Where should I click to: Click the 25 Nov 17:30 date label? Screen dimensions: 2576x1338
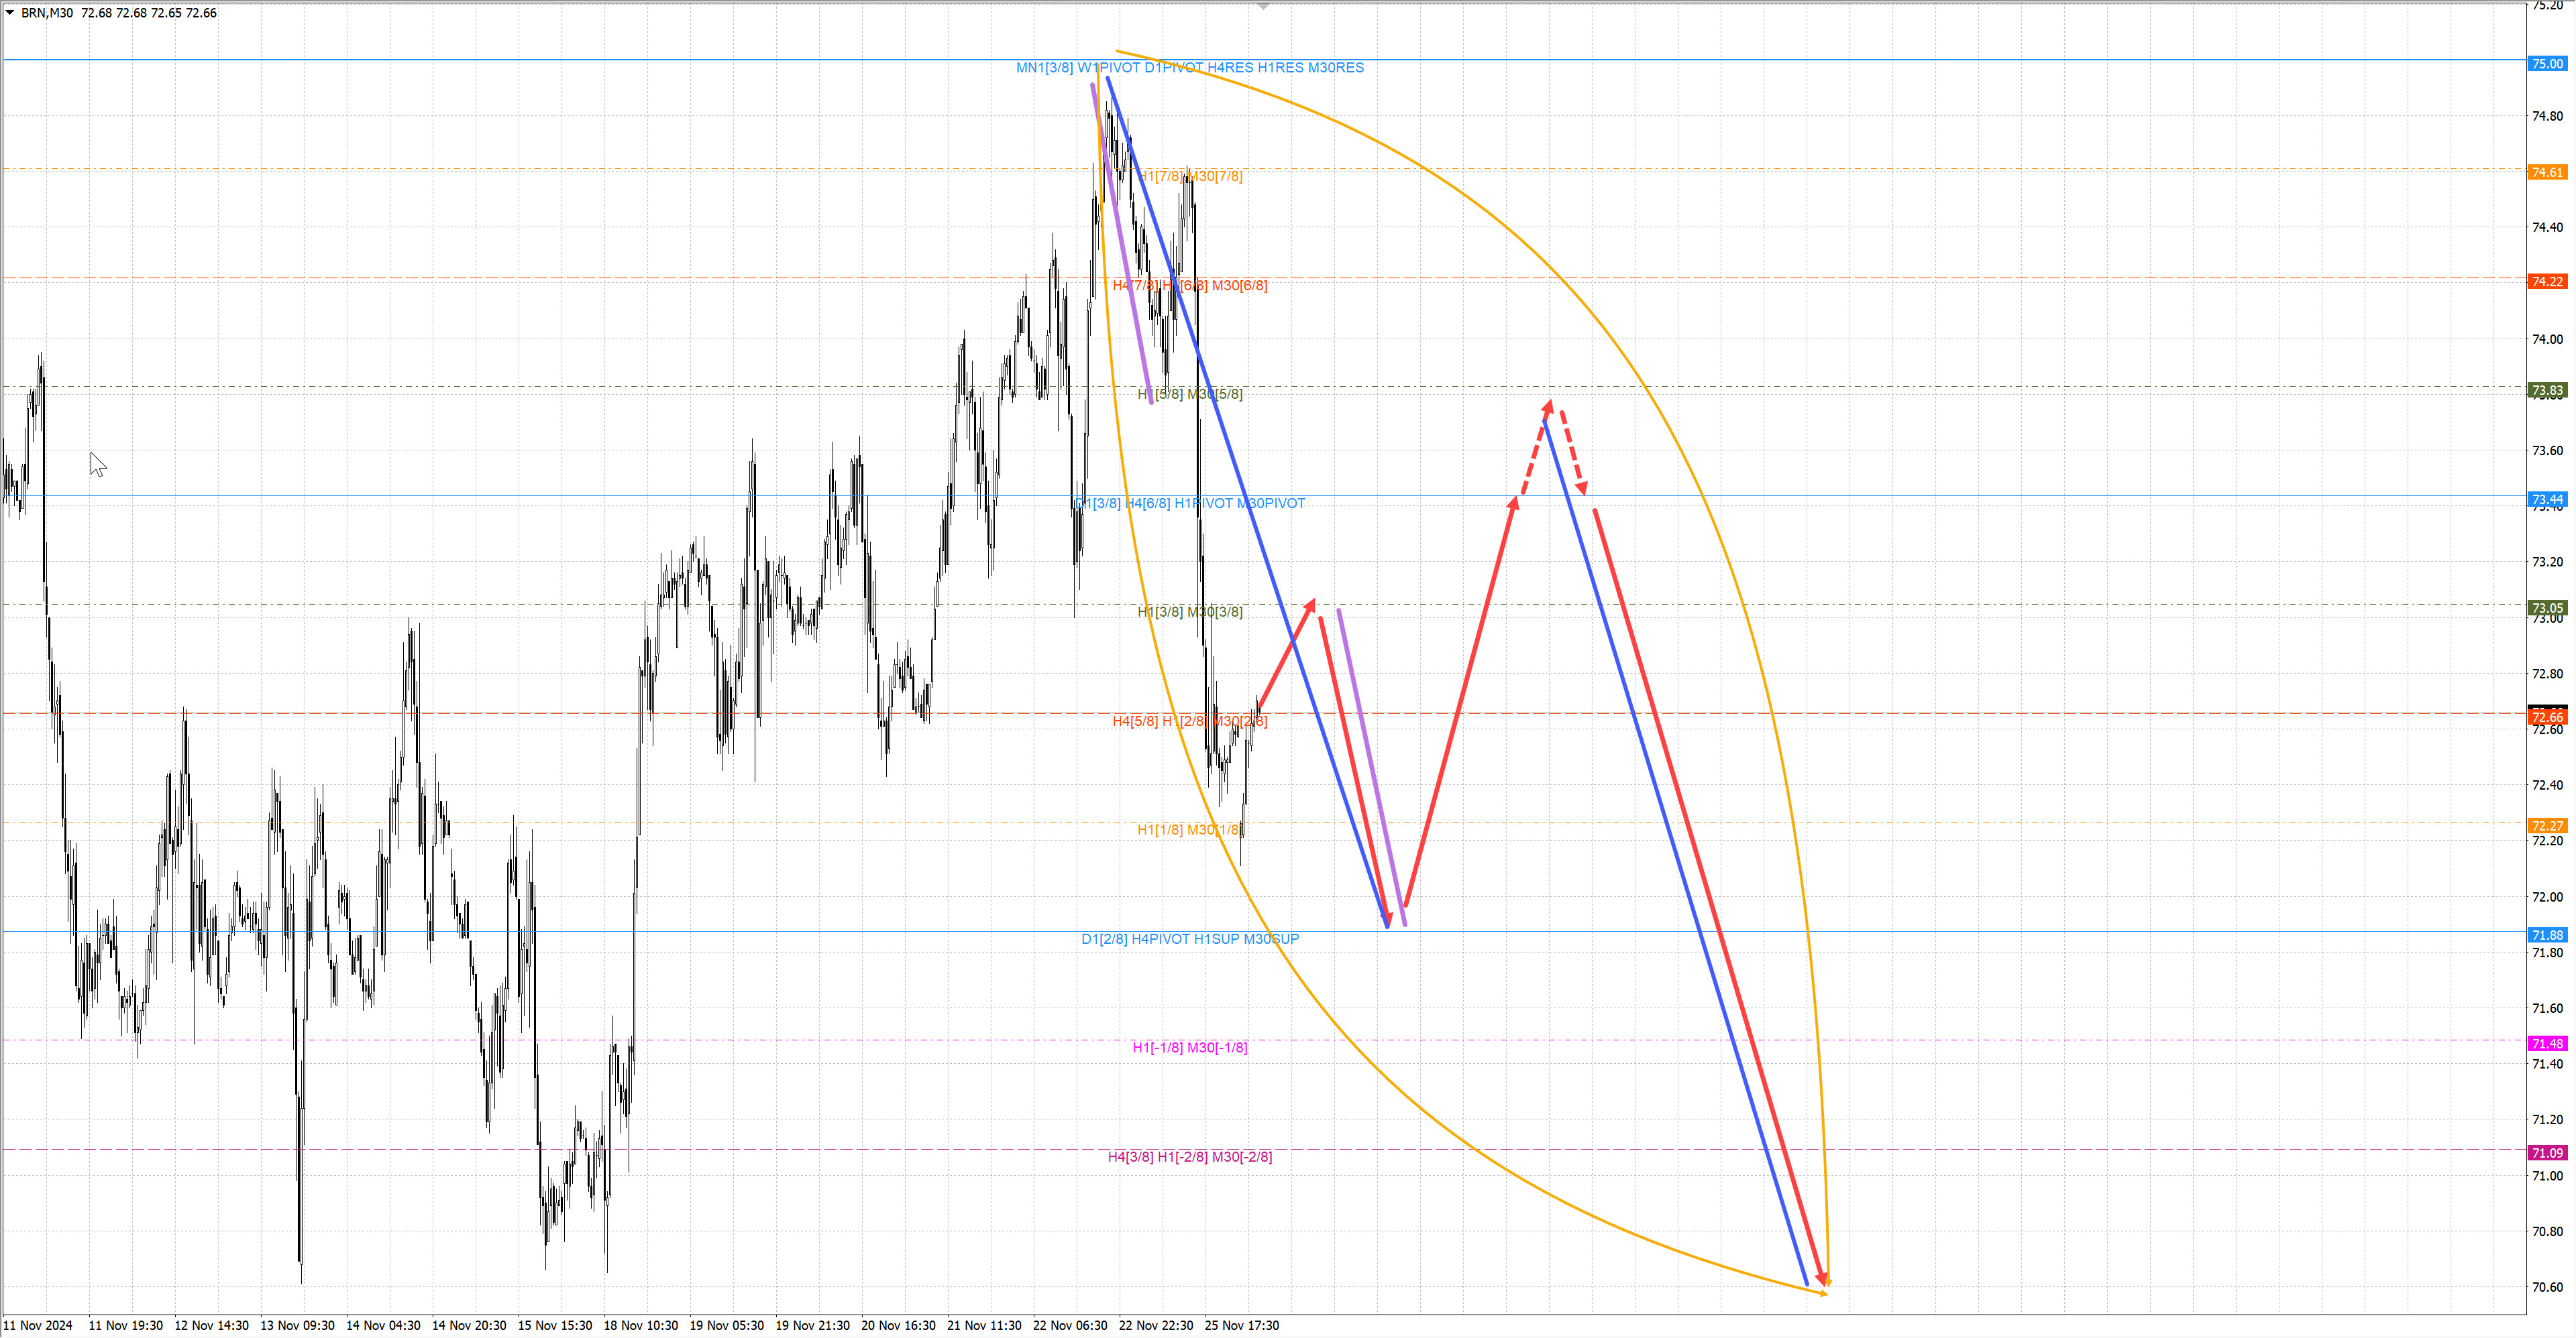1241,1325
